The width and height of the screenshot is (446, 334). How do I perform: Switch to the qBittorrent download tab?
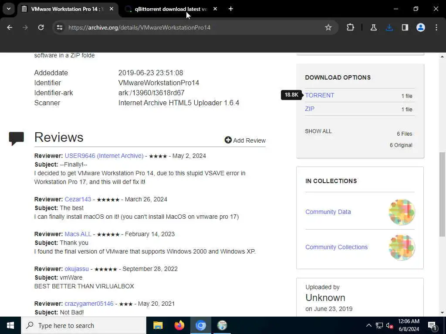tap(171, 9)
